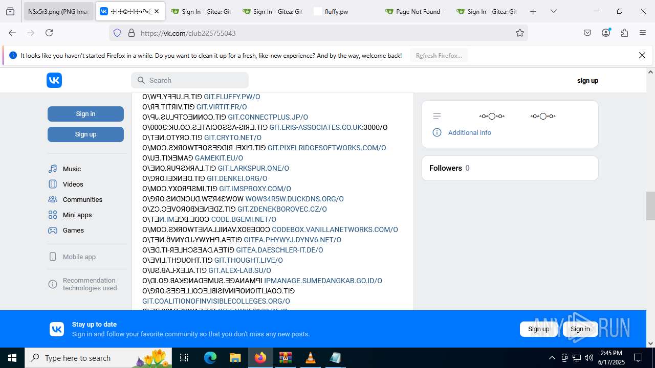Open WinRAR from the taskbar
655x368 pixels.
pos(285,358)
